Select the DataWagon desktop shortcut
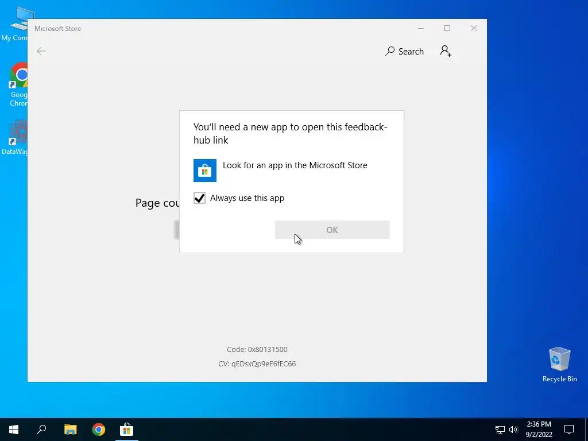Screen dimensions: 588x441 click(15, 137)
